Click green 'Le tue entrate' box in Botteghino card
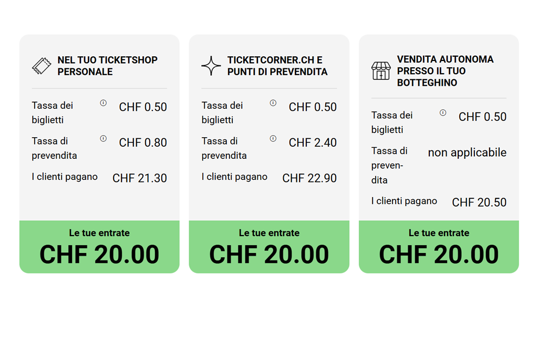The width and height of the screenshot is (538, 346). tap(439, 247)
